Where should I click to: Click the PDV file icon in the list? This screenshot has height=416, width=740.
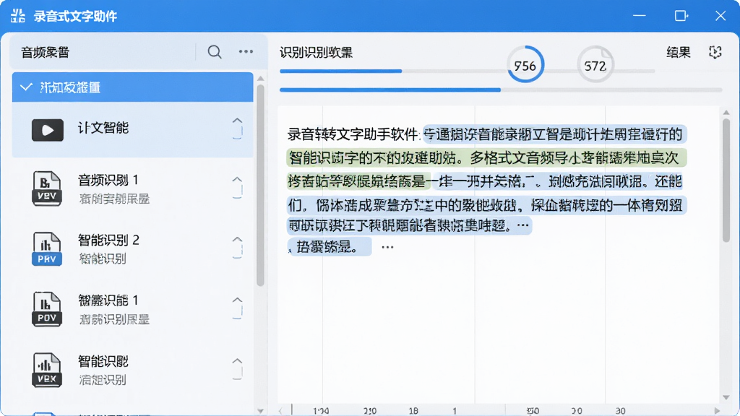pyautogui.click(x=47, y=309)
